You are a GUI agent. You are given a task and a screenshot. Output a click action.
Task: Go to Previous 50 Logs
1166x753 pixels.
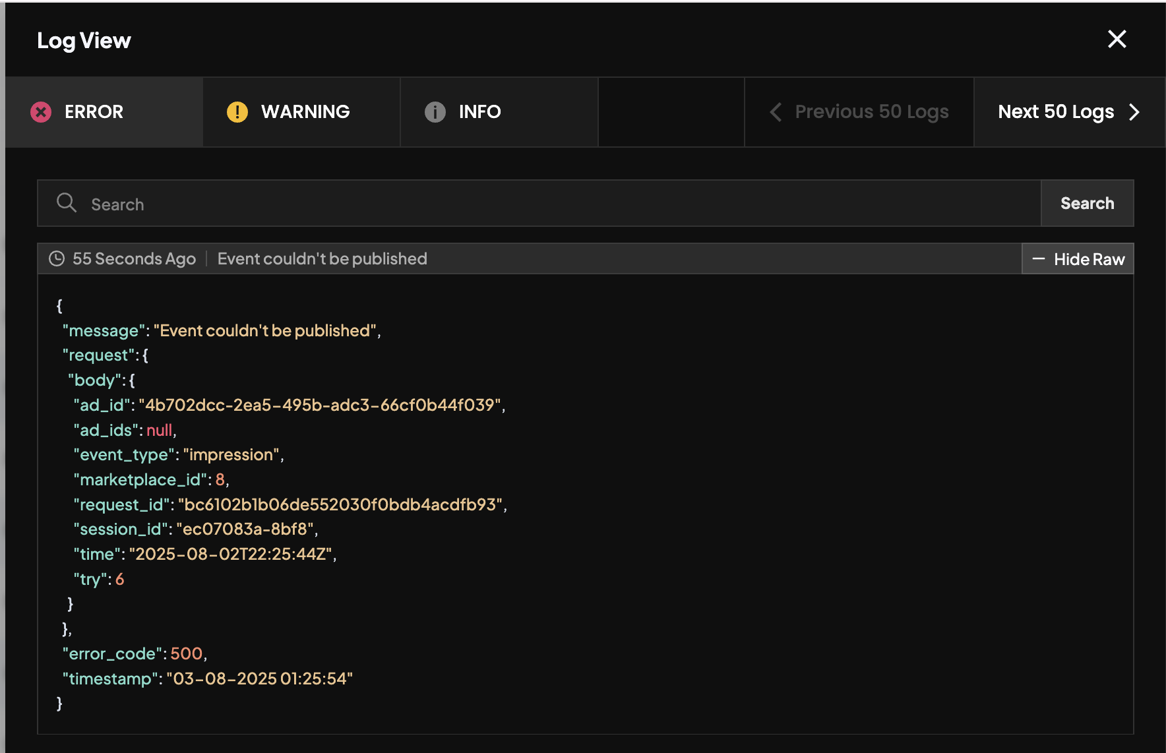click(x=871, y=112)
